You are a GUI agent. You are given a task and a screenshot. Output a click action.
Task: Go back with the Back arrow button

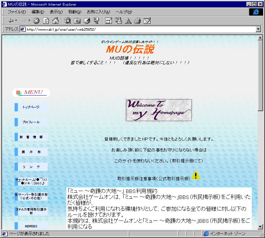tap(11, 21)
